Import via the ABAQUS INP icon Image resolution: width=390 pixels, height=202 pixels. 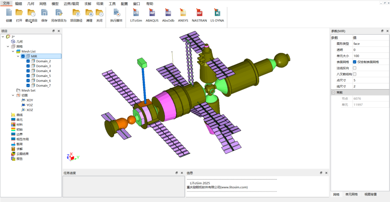(x=152, y=13)
